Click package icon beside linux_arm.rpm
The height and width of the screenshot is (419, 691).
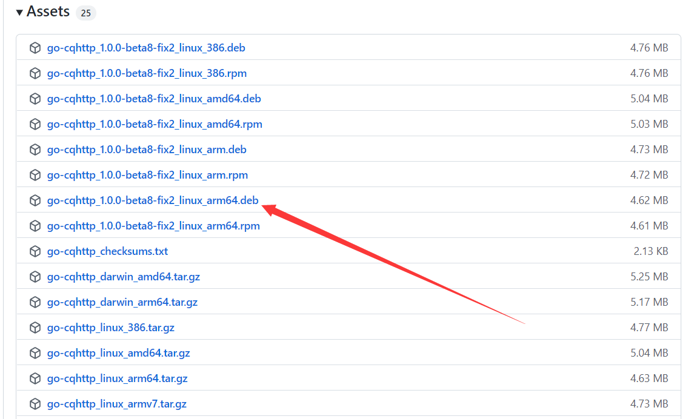point(35,175)
